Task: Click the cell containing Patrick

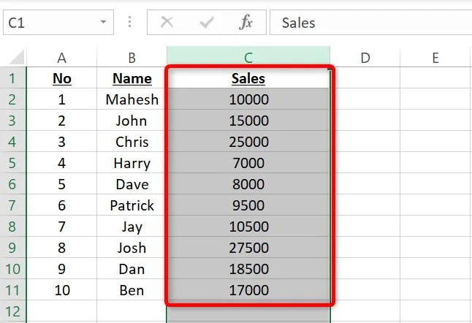Action: [x=132, y=205]
